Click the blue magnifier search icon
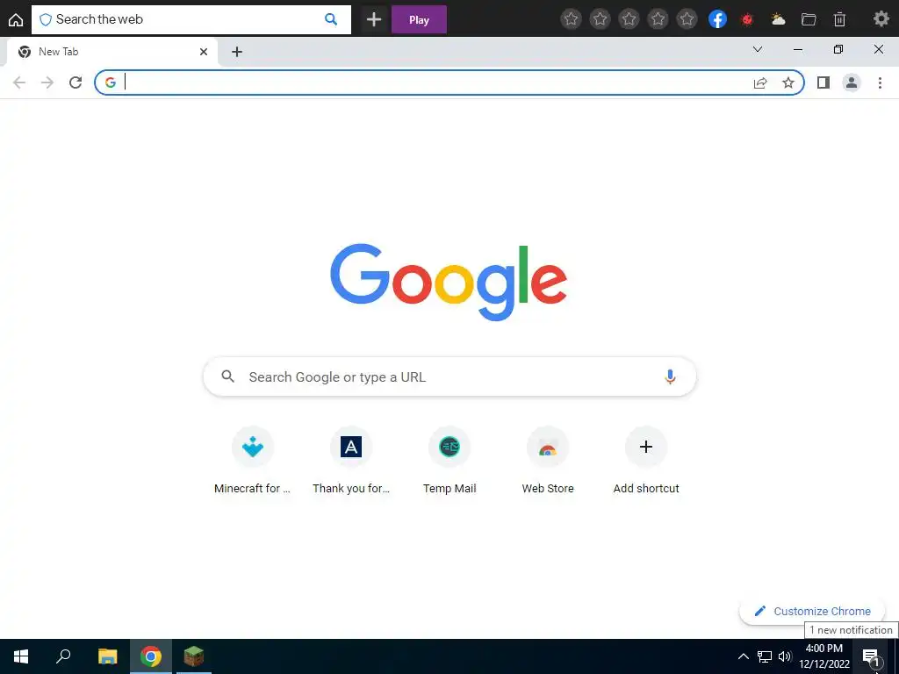This screenshot has height=674, width=899. click(x=331, y=19)
